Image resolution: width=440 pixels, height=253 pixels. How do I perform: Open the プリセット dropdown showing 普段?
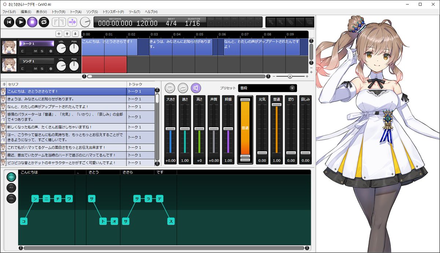tap(267, 88)
